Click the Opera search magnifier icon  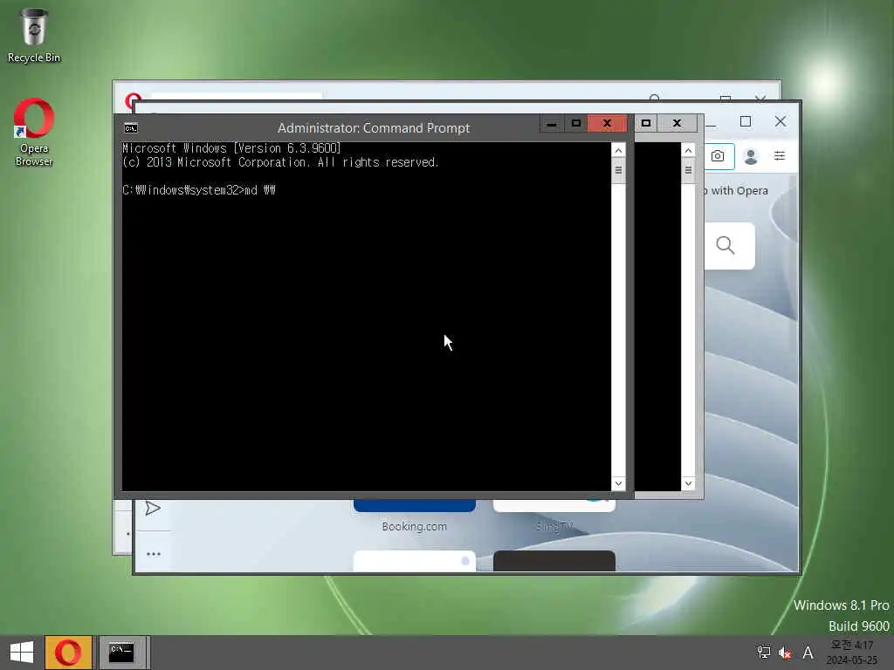coord(726,245)
